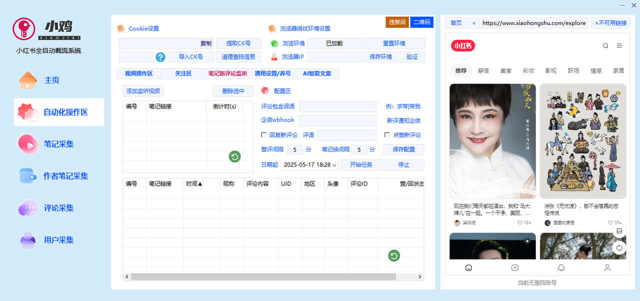
Task: Click the 首页 browser button
Action: [x=456, y=23]
